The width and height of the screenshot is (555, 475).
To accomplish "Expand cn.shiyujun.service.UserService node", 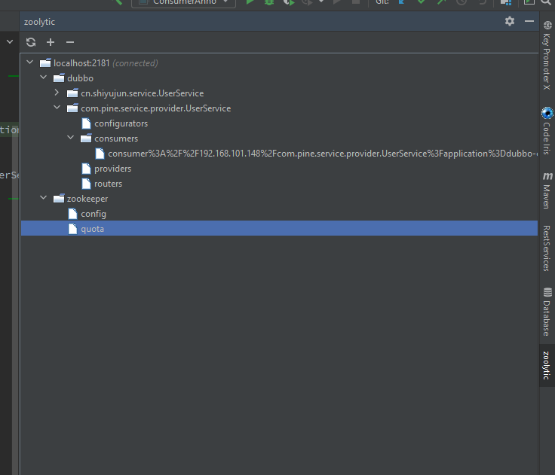I will [57, 93].
